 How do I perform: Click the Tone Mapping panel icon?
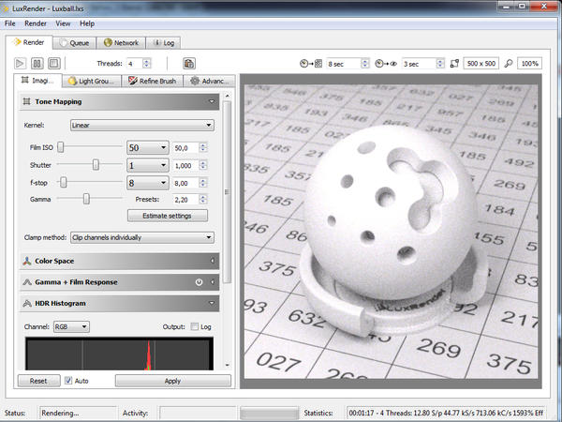click(x=26, y=102)
